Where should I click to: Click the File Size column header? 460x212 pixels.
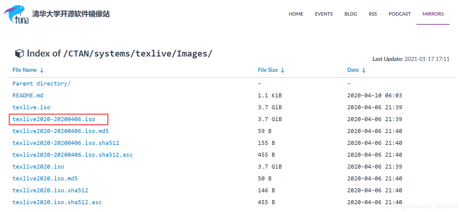(x=268, y=70)
